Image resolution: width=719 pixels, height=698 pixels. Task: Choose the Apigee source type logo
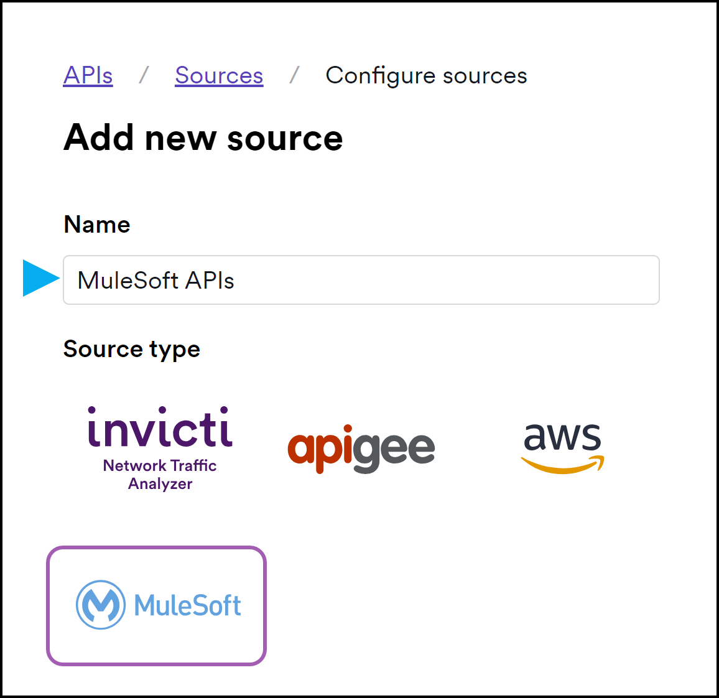(361, 449)
